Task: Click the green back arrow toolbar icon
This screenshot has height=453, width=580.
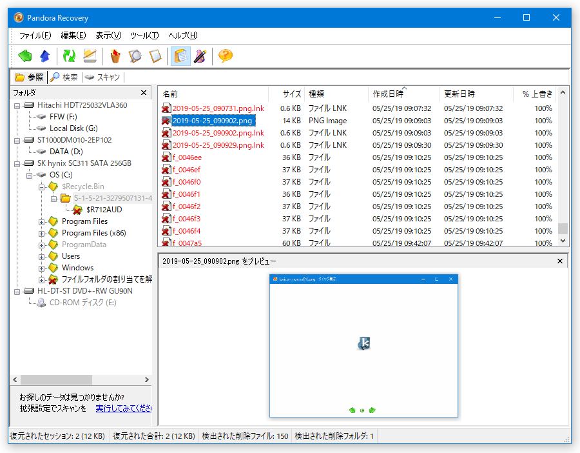Action: 25,56
